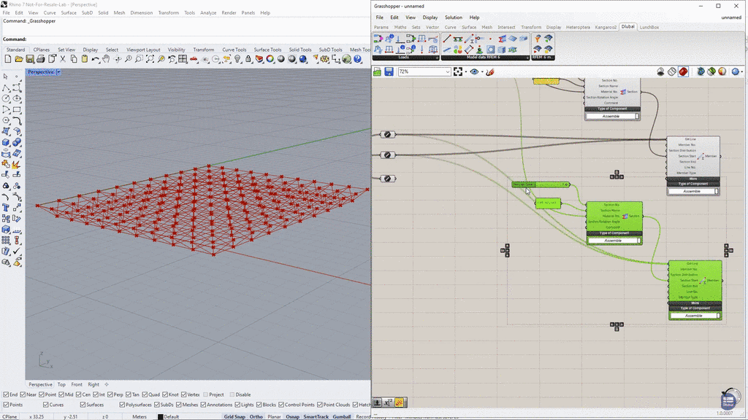Viewport: 748px width, 420px height.
Task: Expand the preview eye icon dropdown arrow
Action: (482, 72)
